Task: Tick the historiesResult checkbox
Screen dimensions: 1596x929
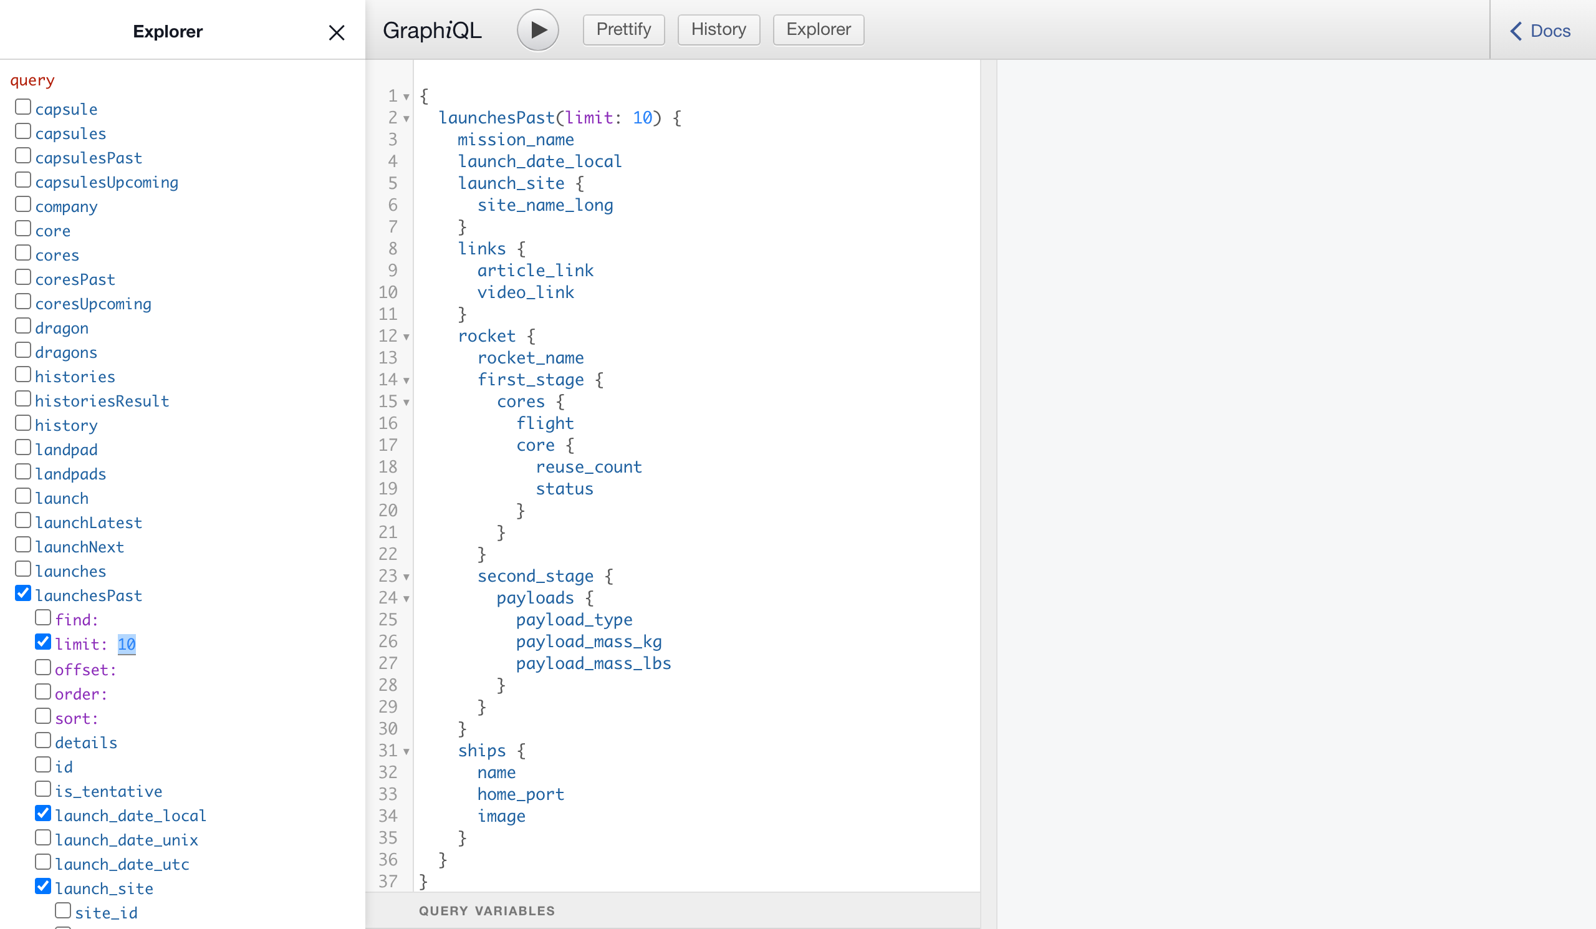Action: (x=23, y=398)
